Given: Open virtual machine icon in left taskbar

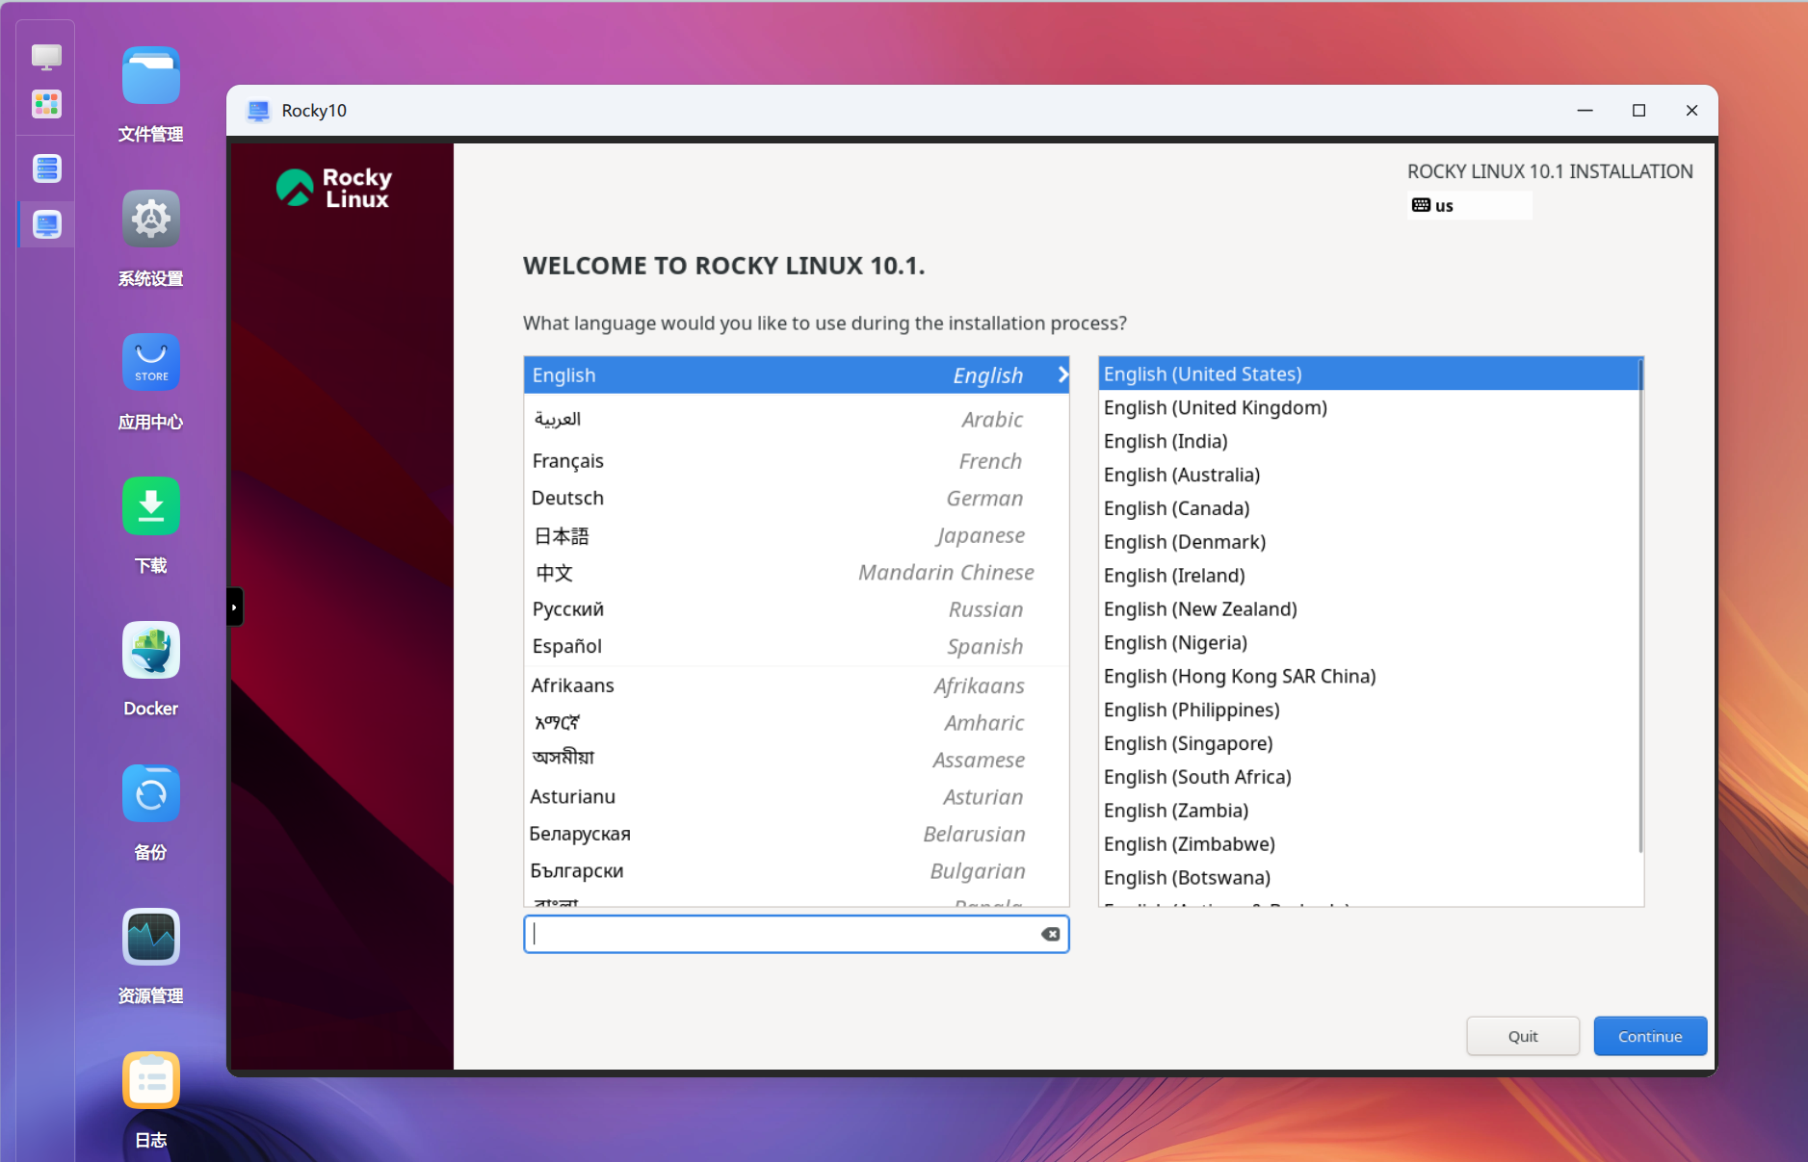Looking at the screenshot, I should [x=46, y=225].
